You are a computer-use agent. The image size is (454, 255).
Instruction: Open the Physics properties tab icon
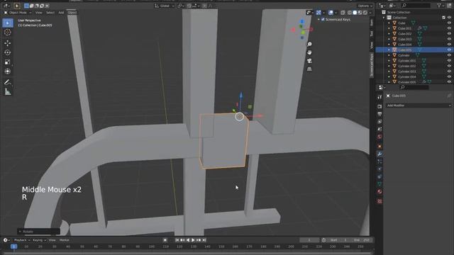[x=380, y=169]
